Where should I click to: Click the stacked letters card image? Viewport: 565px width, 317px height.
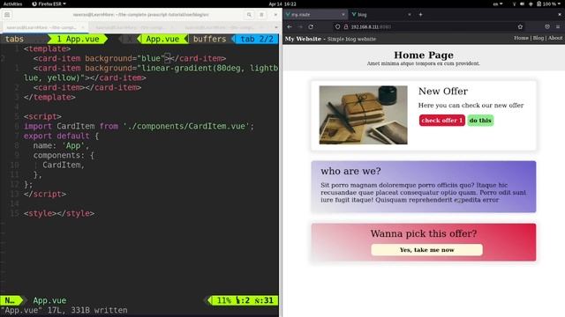(x=363, y=115)
